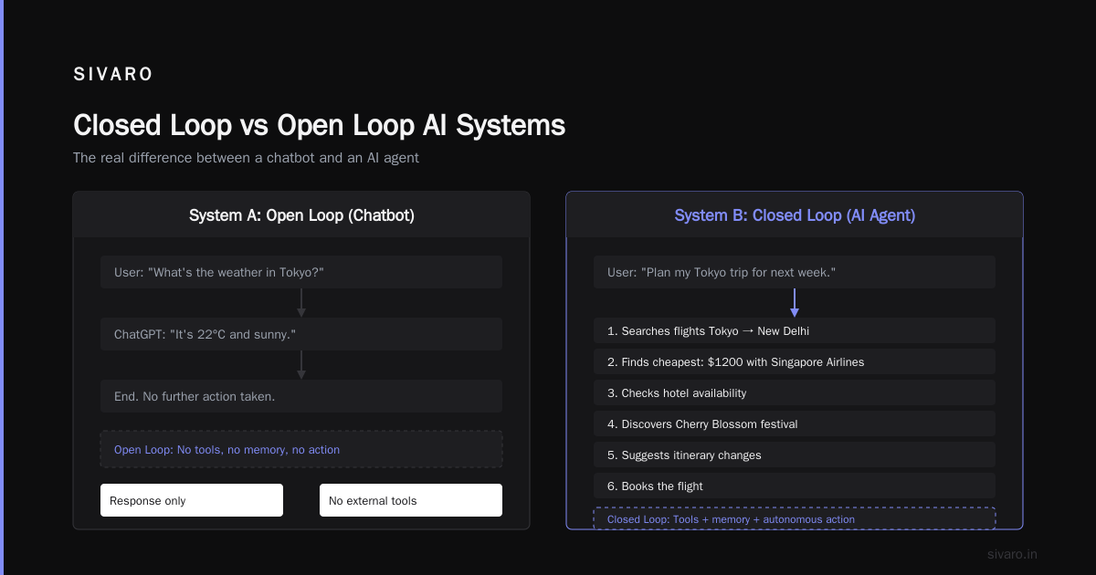Click "End. No further action taken." row
The image size is (1096, 575).
coord(301,396)
